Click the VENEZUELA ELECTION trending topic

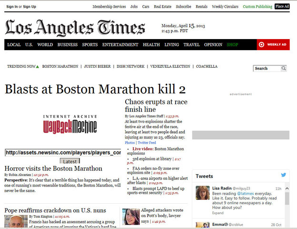point(170,66)
